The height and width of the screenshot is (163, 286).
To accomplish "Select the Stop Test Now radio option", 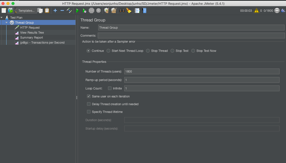I will (x=193, y=51).
